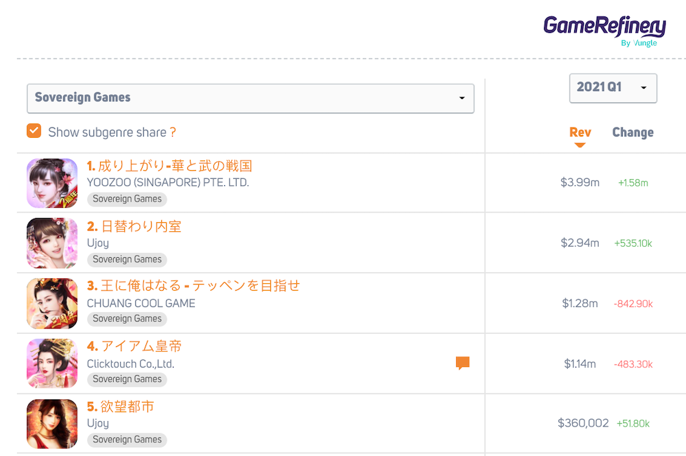Click Sovereign Games tag under 欲望都市
This screenshot has height=456, width=686.
coord(127,440)
